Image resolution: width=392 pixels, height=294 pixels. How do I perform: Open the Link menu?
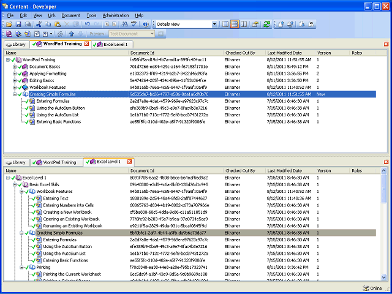[x=51, y=15]
